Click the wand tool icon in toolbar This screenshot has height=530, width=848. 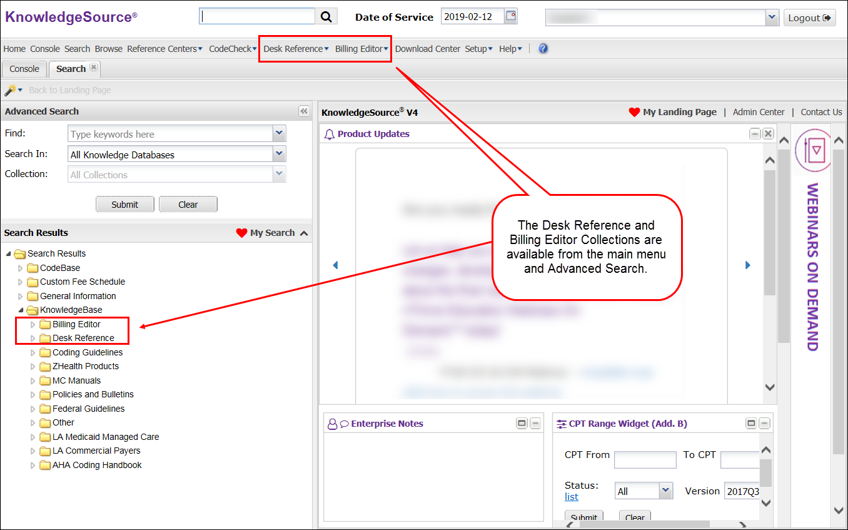(10, 90)
